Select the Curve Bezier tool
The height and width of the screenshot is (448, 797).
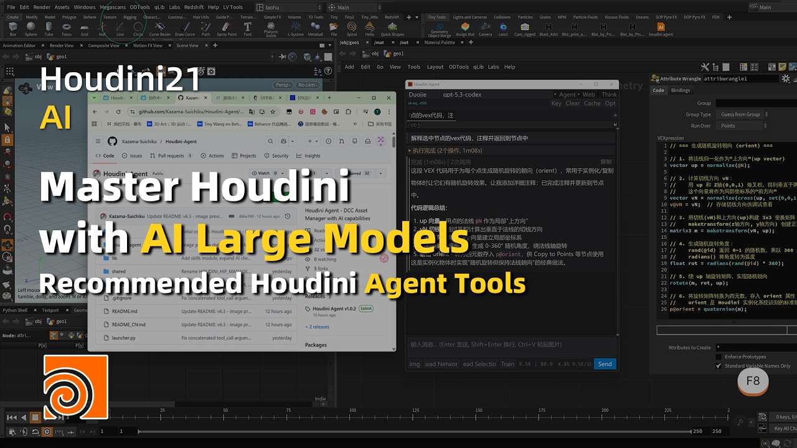coord(160,29)
